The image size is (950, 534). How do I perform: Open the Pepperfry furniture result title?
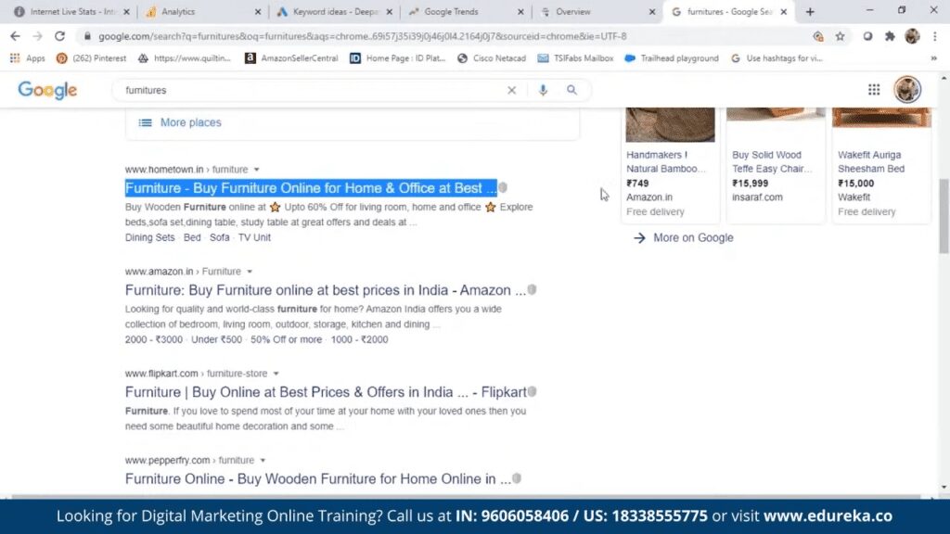pos(318,478)
